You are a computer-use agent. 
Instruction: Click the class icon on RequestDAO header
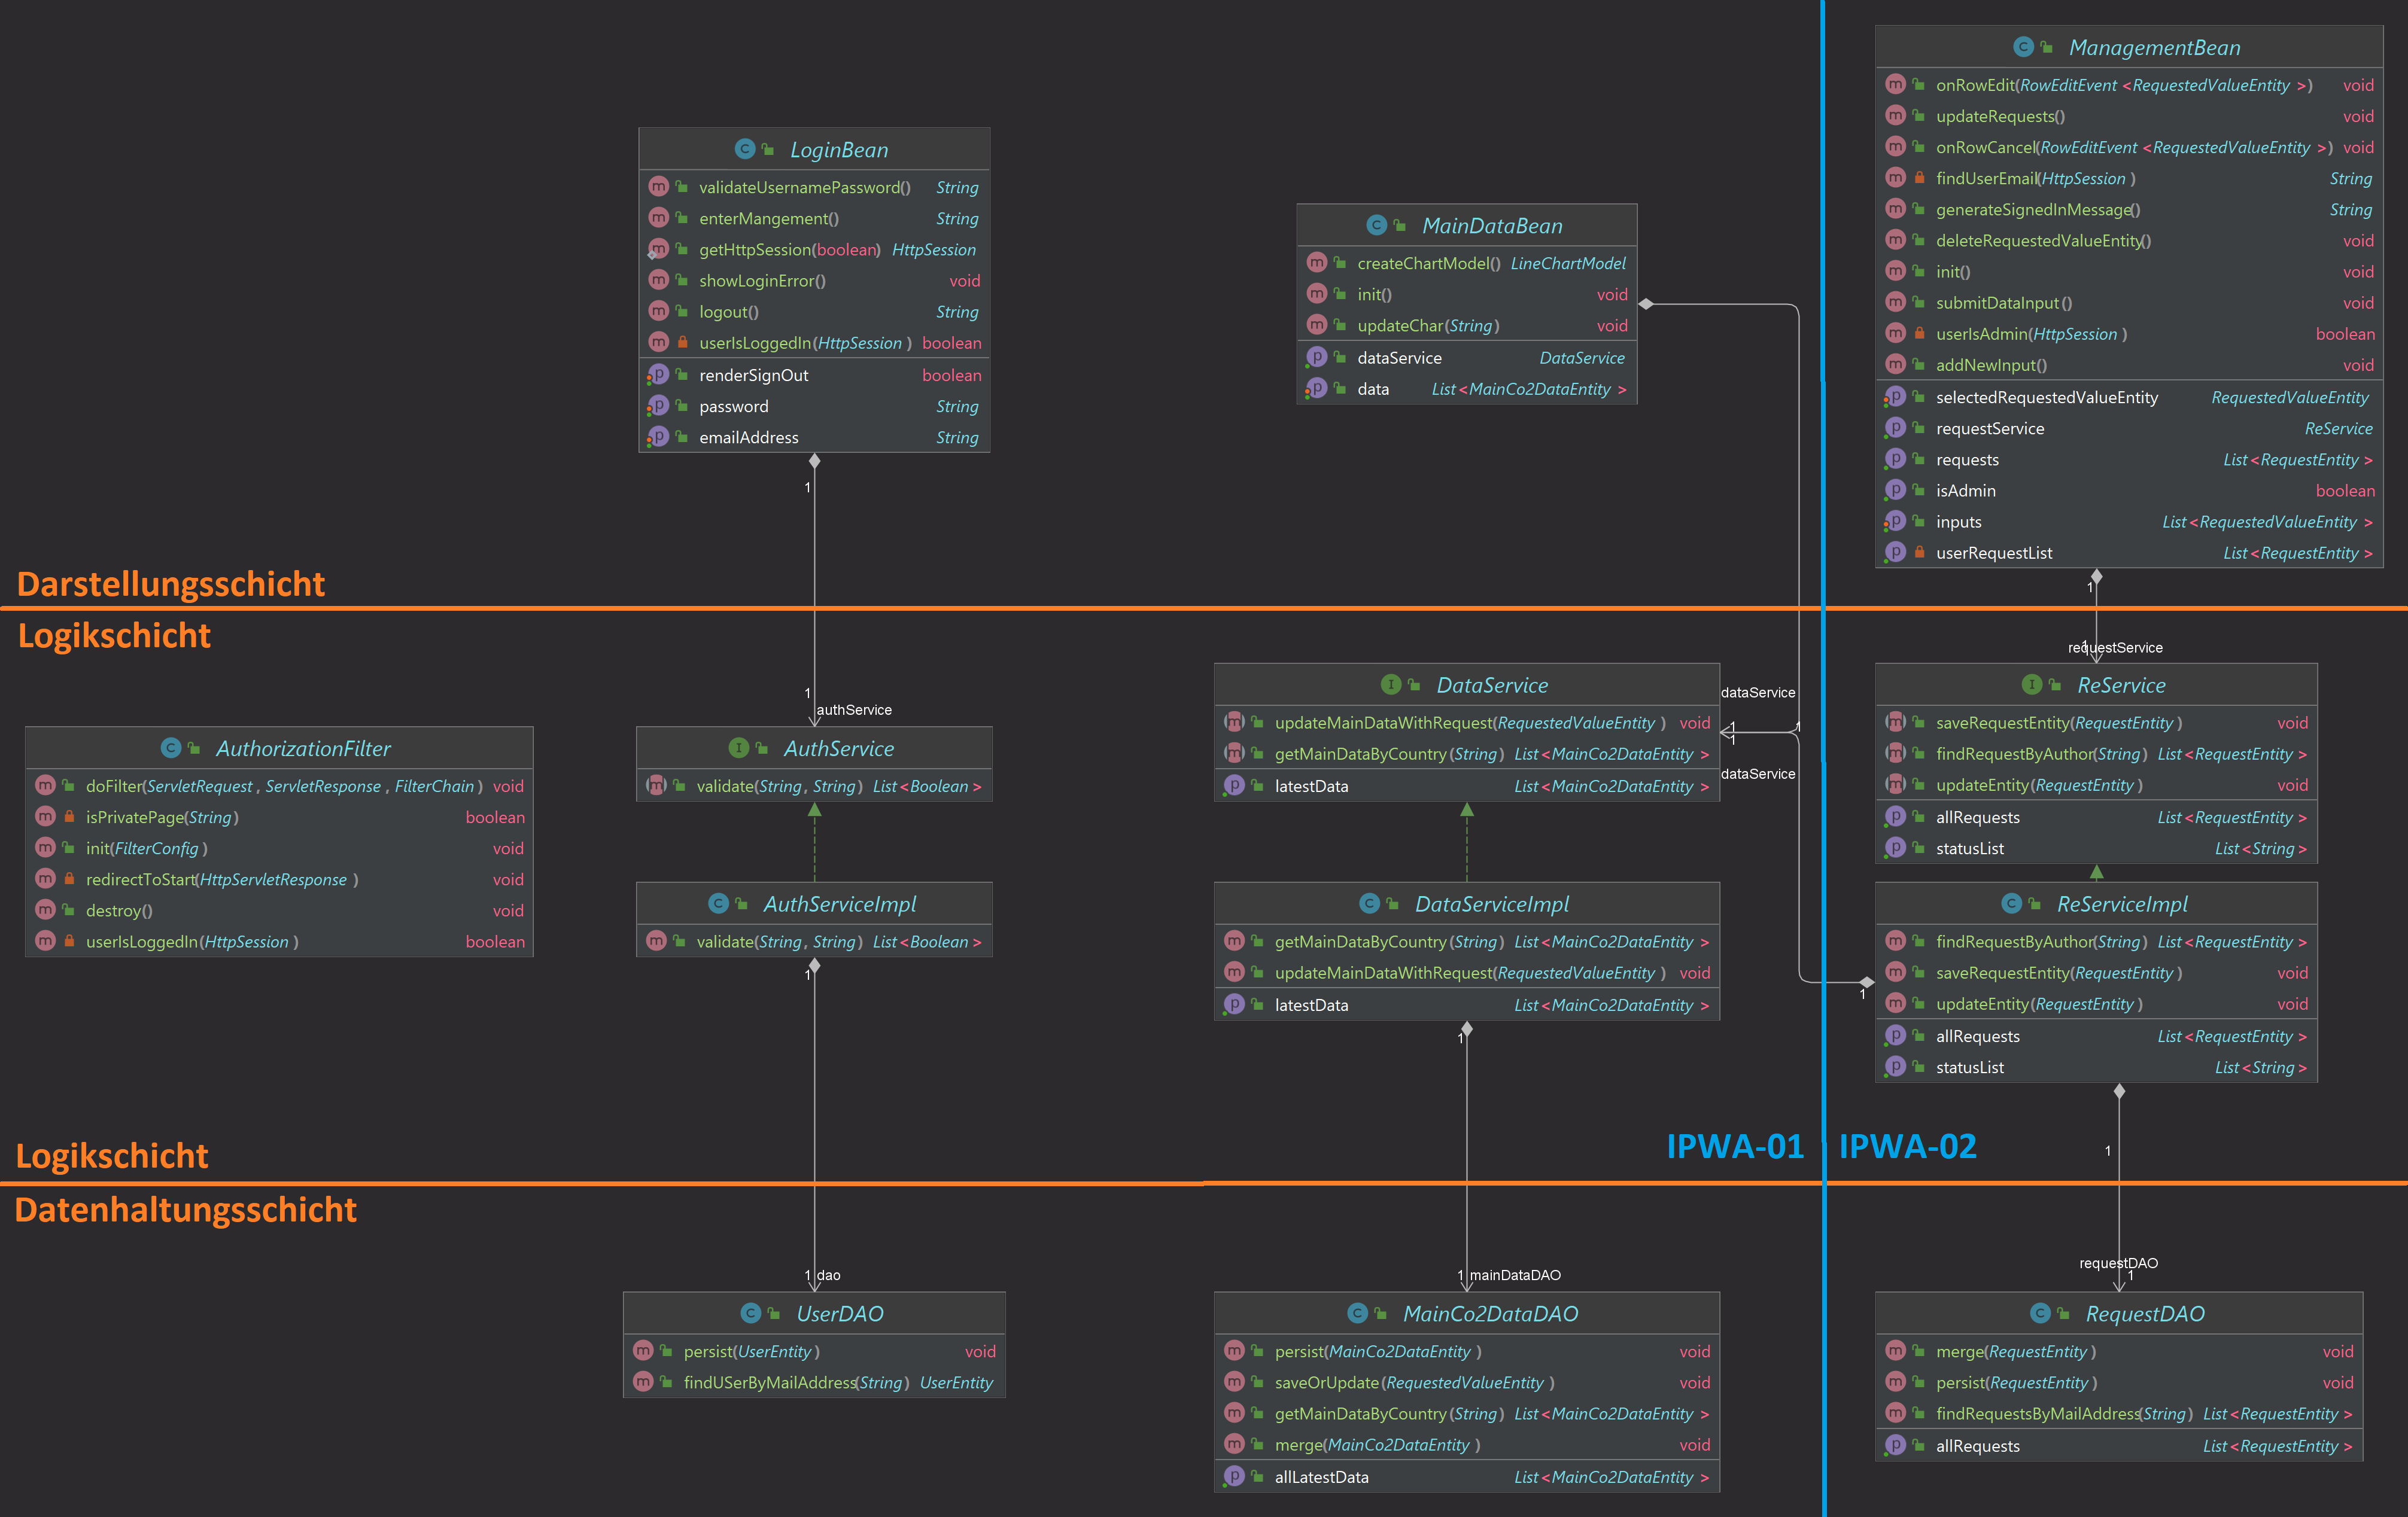click(2042, 1313)
